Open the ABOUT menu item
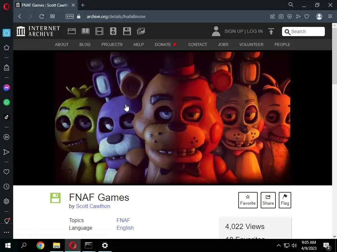This screenshot has height=252, width=337. [x=62, y=45]
